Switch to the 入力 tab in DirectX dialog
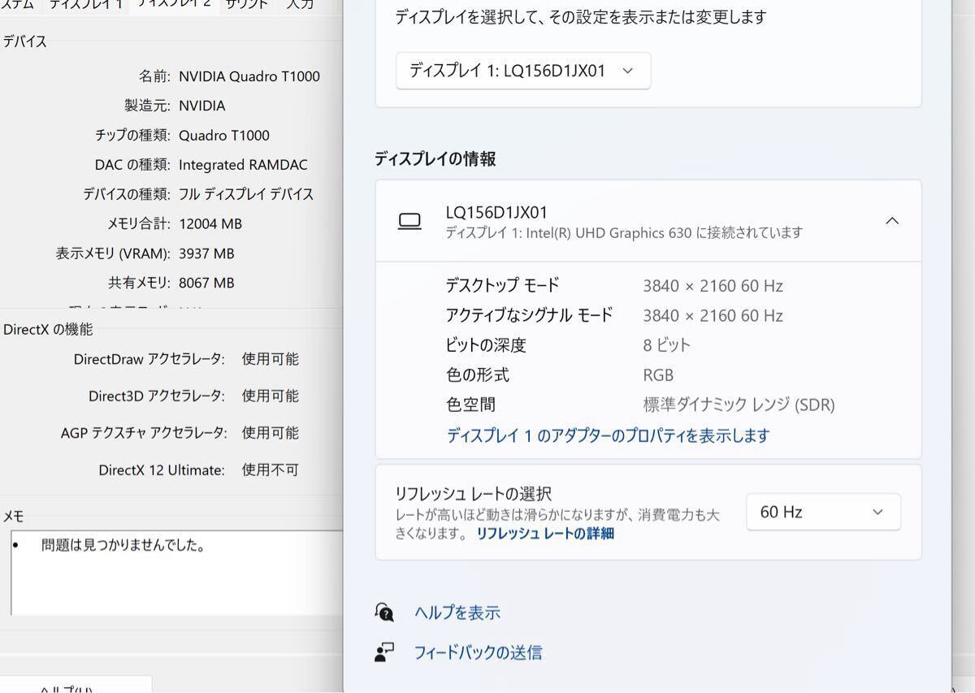 tap(300, 5)
